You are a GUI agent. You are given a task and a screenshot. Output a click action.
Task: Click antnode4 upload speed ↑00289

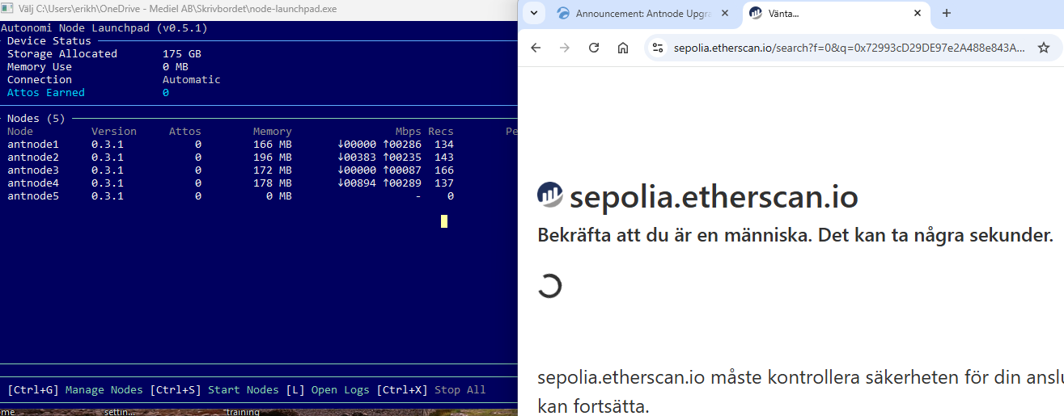click(x=402, y=183)
